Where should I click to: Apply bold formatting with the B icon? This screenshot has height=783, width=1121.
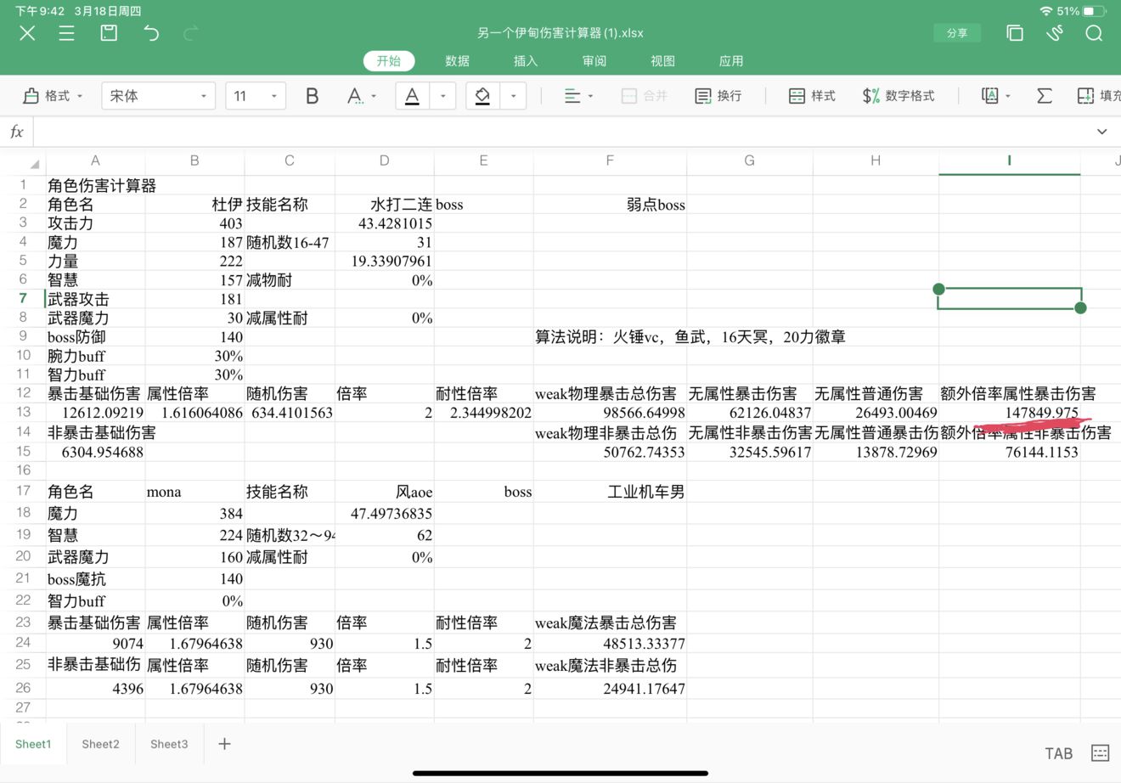tap(312, 96)
